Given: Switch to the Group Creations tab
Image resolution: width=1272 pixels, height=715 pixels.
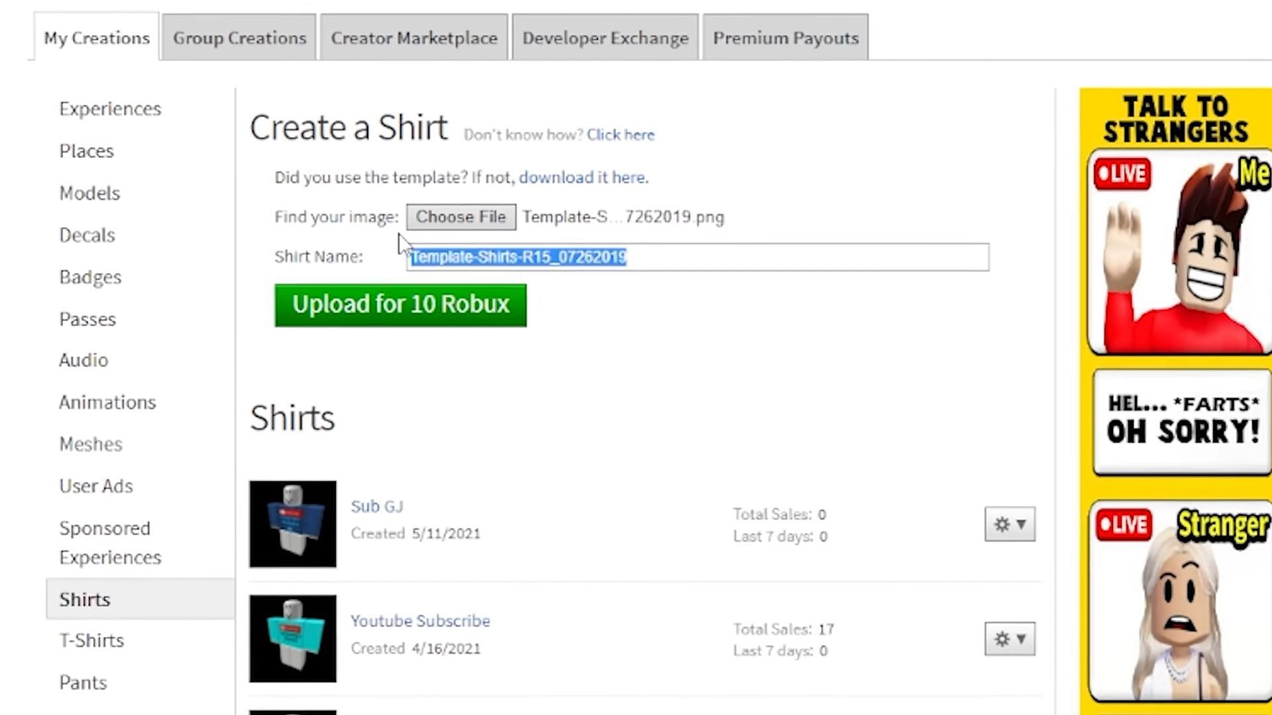Looking at the screenshot, I should pos(238,38).
